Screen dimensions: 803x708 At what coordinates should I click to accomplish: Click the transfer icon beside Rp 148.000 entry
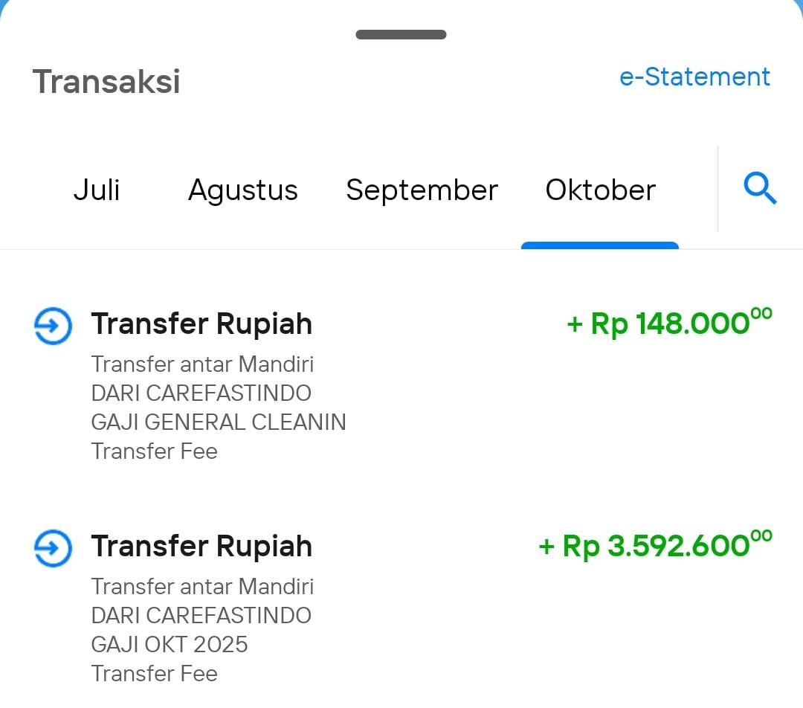[53, 326]
